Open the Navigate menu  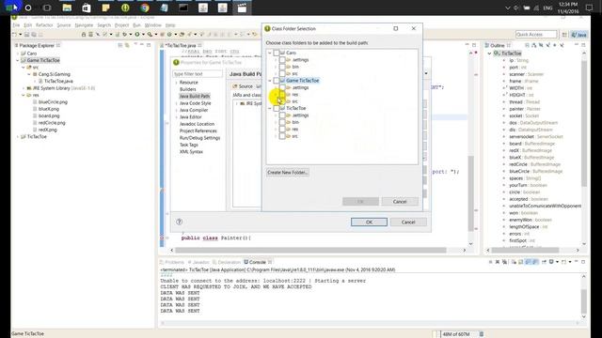pyautogui.click(x=84, y=25)
